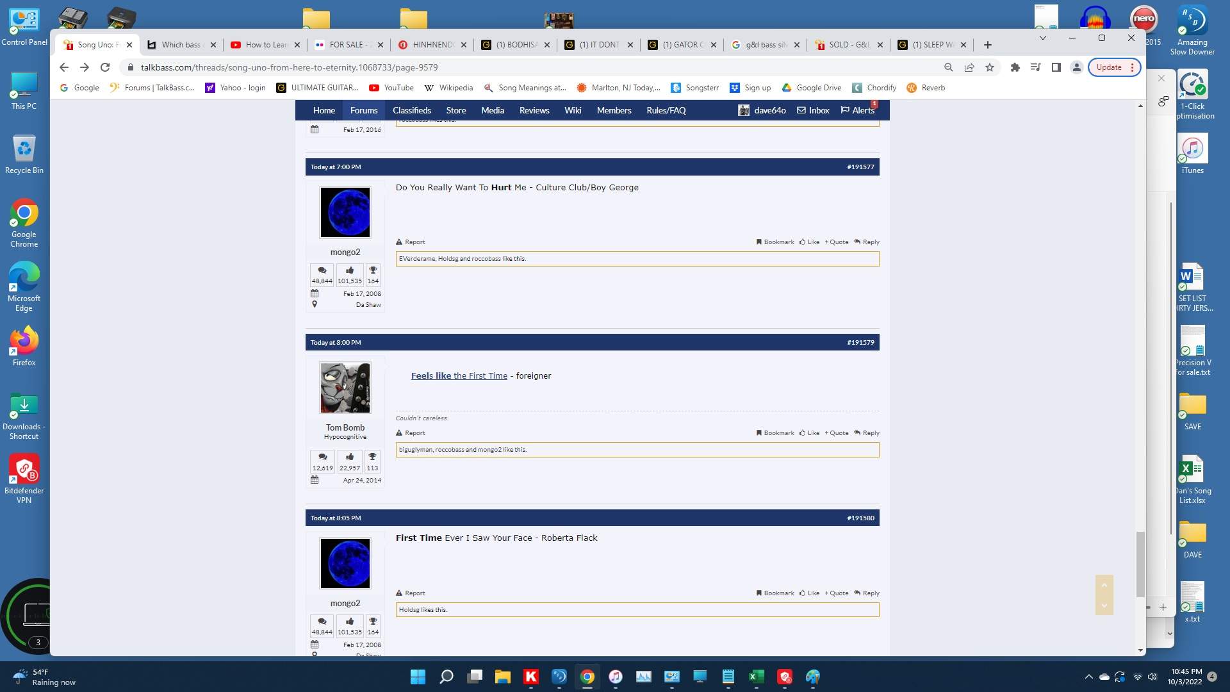Open the Google Drive bookmark
This screenshot has height=692, width=1230.
point(811,88)
